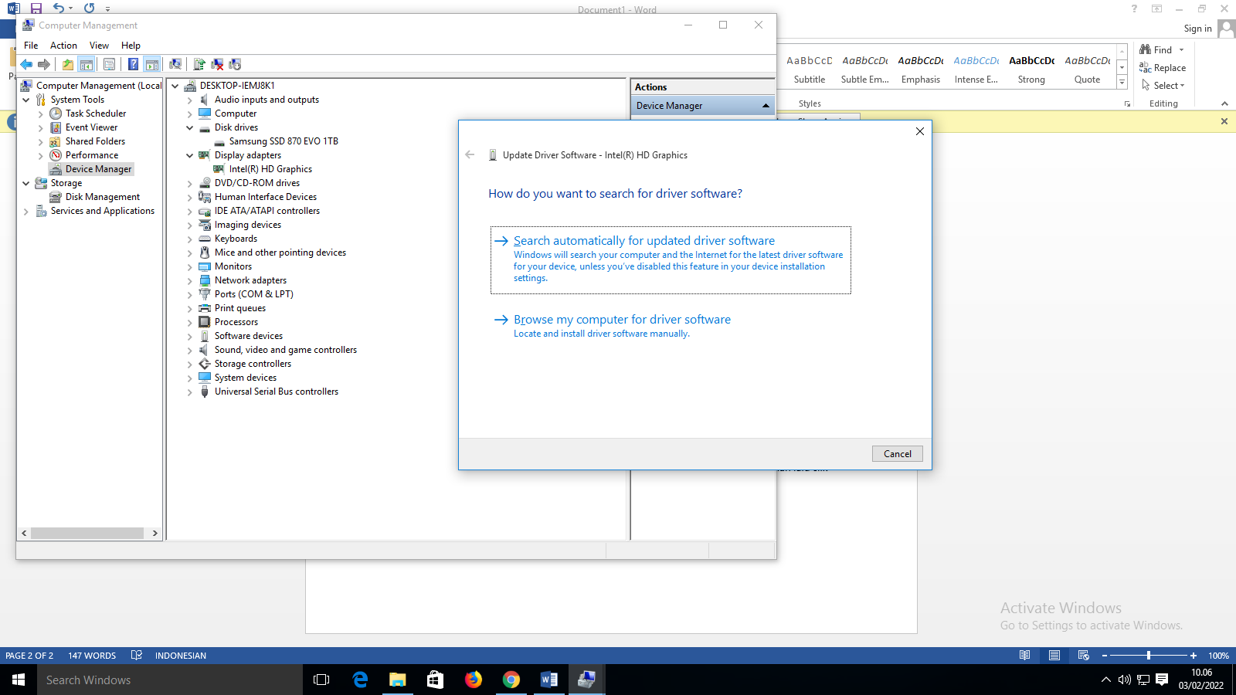1236x695 pixels.
Task: Open the Action menu
Action: pos(63,46)
